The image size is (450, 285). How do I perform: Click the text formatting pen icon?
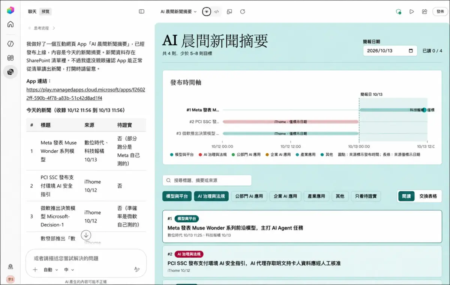click(137, 270)
